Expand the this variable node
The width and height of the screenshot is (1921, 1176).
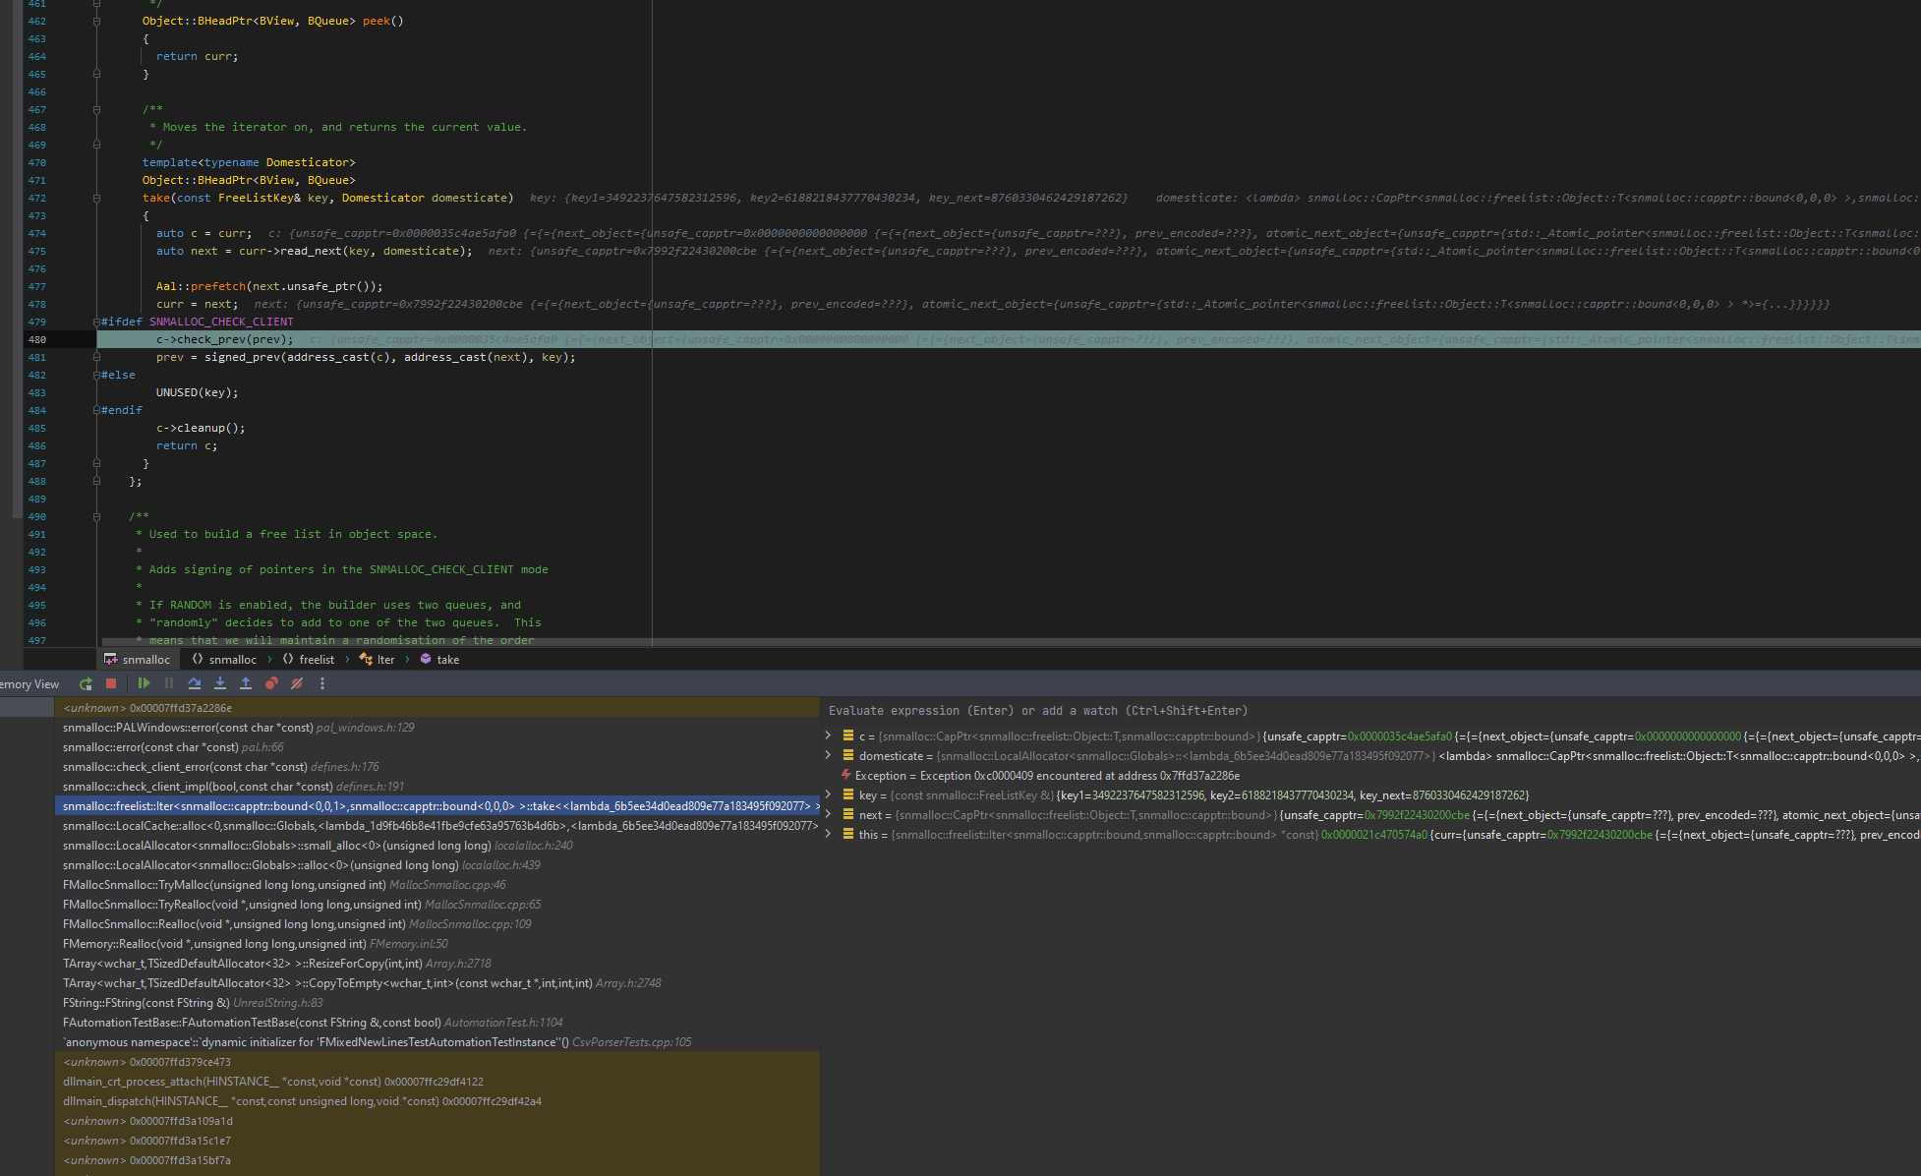click(x=828, y=835)
